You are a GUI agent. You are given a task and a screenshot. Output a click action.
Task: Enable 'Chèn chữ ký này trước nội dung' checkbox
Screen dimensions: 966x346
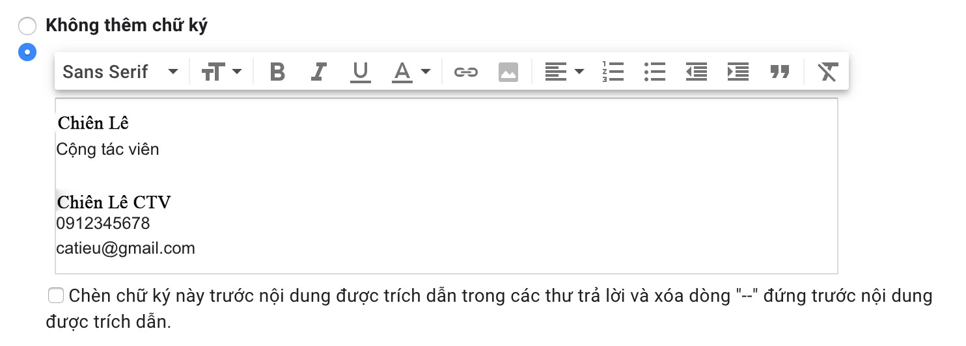pyautogui.click(x=56, y=296)
